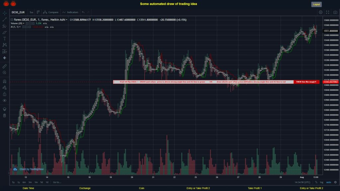Toggle magnet mode on
Screen dimensions: 340x191
(x=5, y=81)
